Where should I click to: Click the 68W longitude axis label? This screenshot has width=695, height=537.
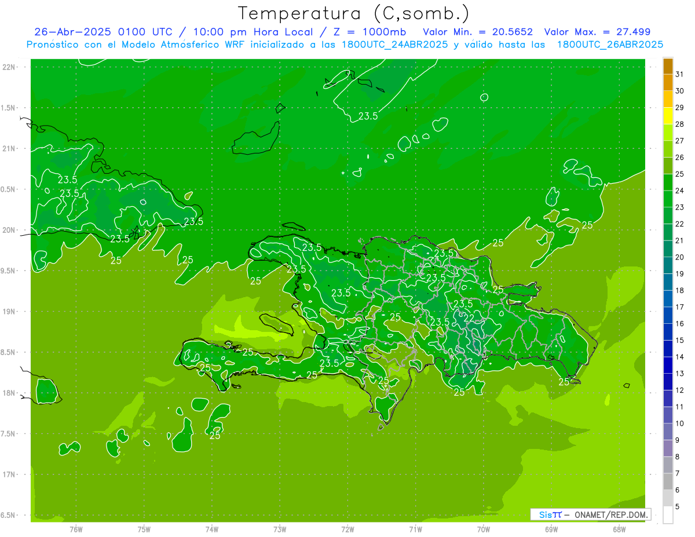click(x=619, y=529)
